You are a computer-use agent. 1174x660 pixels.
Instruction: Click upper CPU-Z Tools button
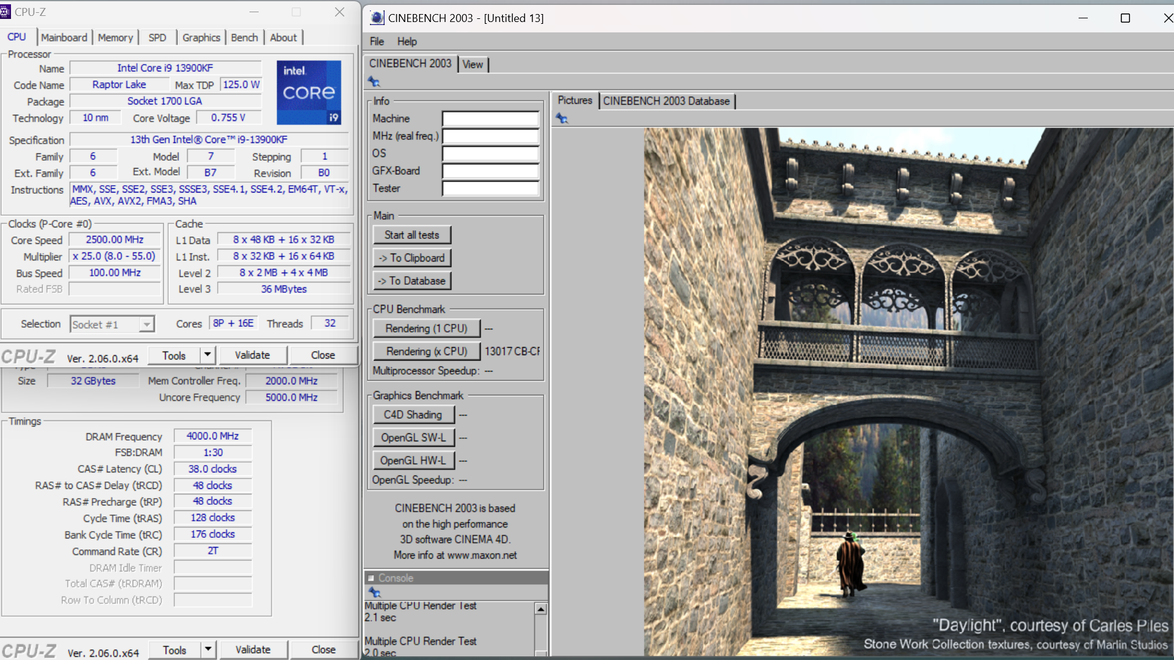click(174, 356)
